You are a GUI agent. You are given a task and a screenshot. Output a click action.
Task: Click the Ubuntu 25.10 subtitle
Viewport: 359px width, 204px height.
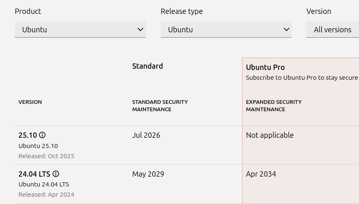click(x=38, y=146)
